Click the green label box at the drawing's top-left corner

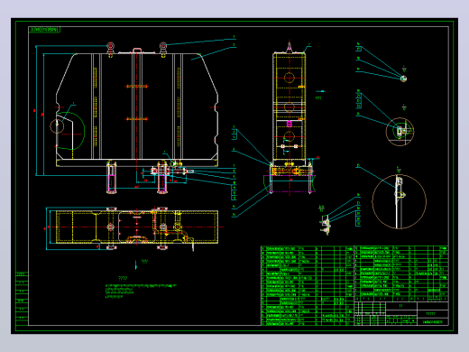click(44, 30)
